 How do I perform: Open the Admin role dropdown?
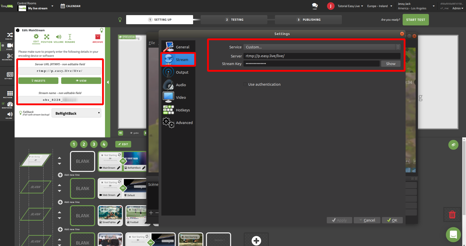[x=458, y=8]
